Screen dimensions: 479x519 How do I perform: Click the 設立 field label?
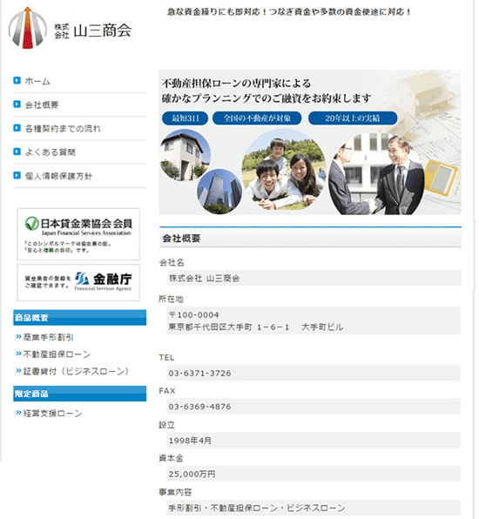(x=167, y=425)
